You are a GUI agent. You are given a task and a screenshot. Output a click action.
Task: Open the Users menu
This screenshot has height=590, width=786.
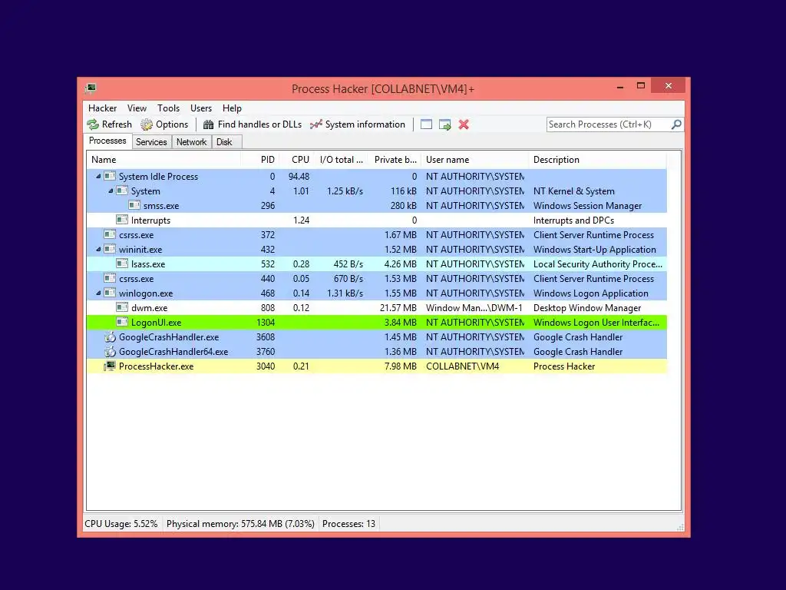tap(201, 108)
